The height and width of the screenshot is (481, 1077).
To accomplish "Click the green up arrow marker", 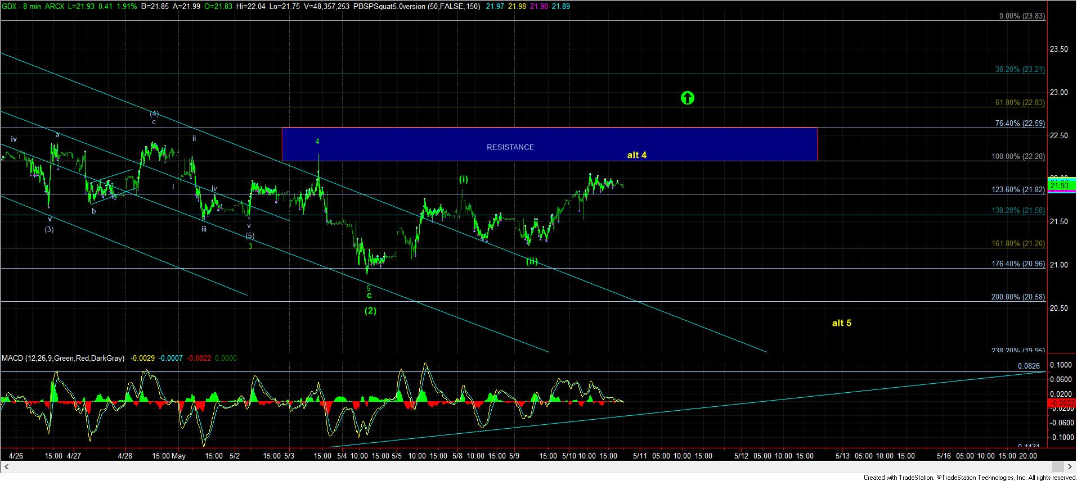I will pyautogui.click(x=687, y=98).
